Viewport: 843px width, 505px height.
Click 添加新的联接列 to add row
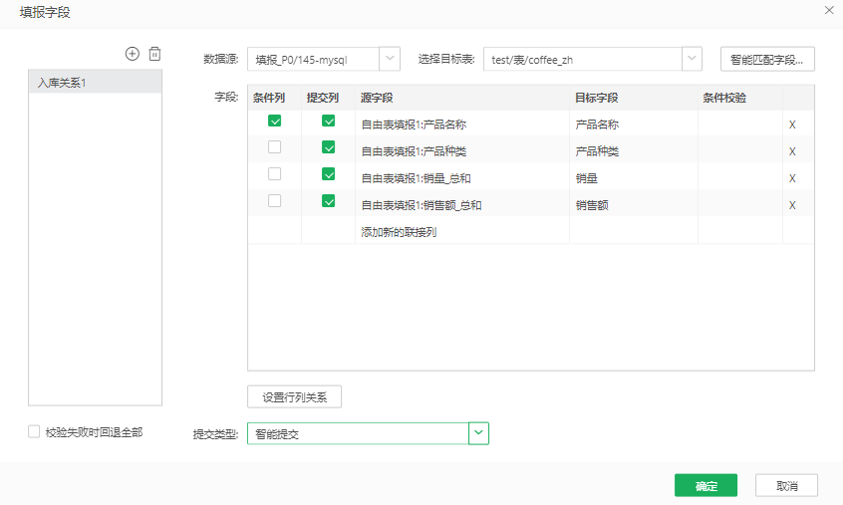399,232
